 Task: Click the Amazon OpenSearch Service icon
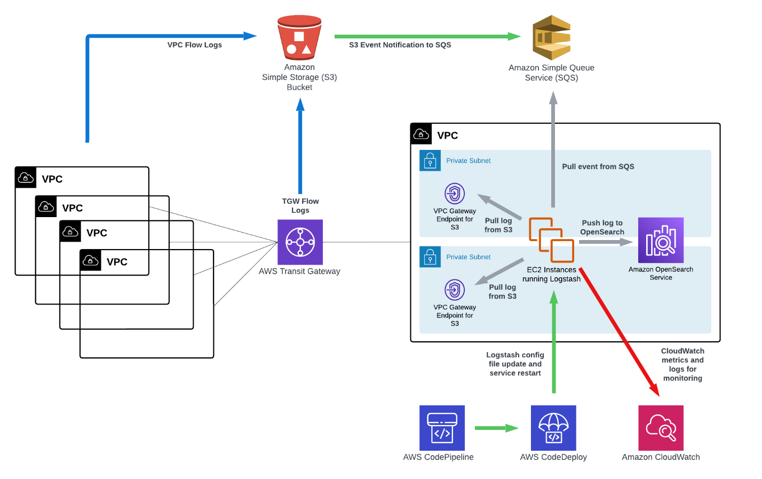pyautogui.click(x=661, y=240)
